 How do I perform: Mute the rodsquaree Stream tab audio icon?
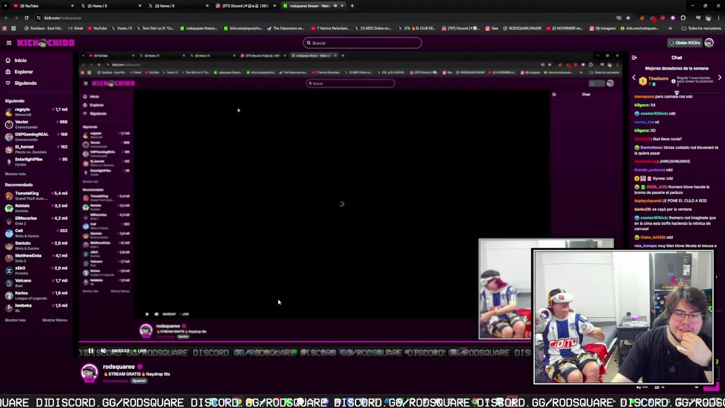coord(335,6)
